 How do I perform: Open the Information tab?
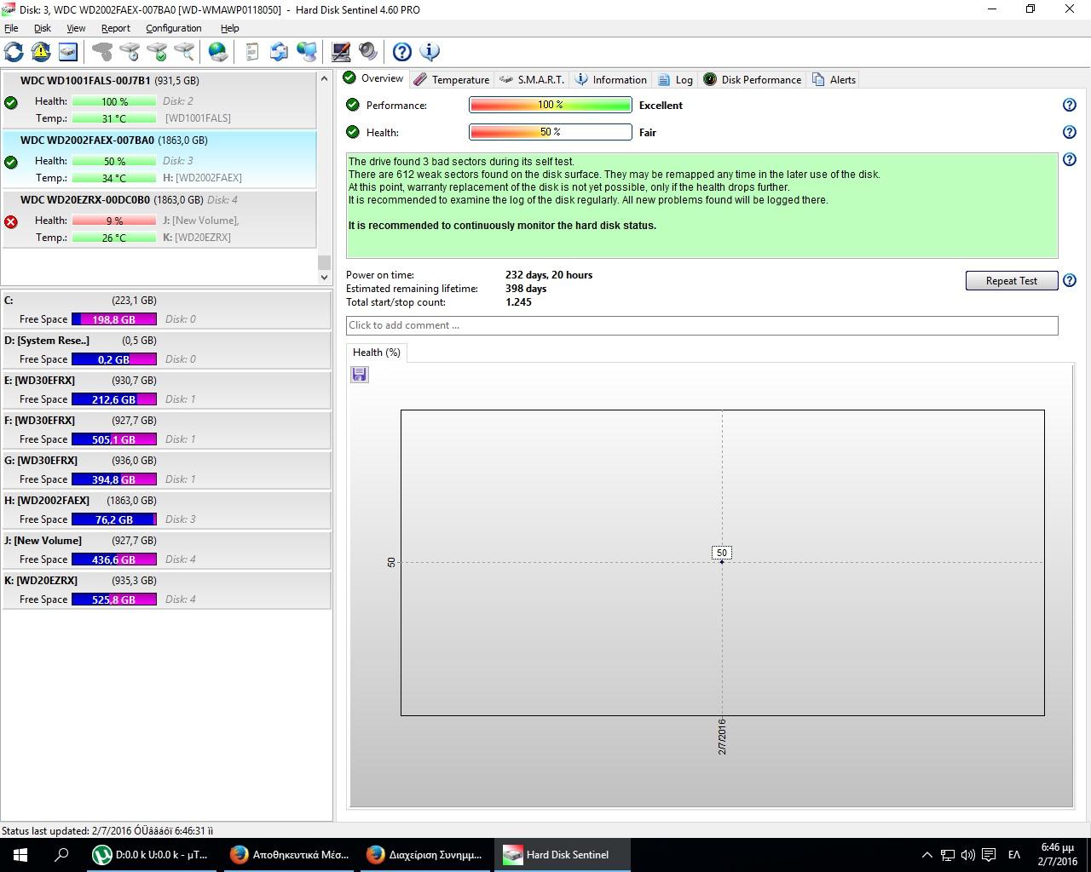click(611, 79)
